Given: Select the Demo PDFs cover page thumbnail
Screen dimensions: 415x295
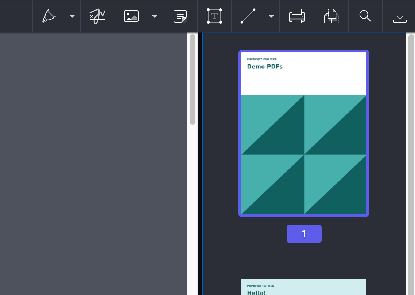Looking at the screenshot, I should (x=304, y=133).
